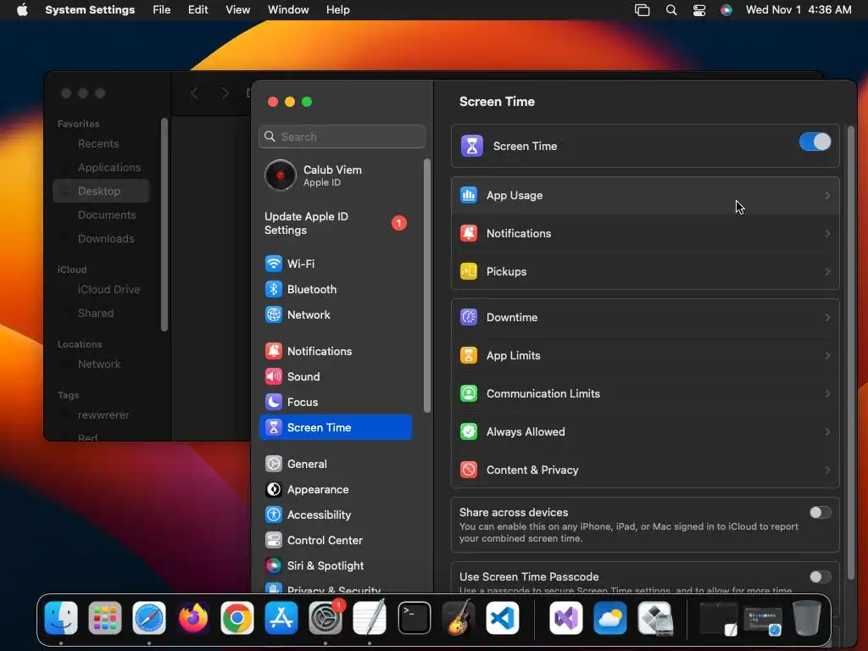Viewport: 868px width, 651px height.
Task: Open General gear icon in sidebar
Action: (274, 464)
